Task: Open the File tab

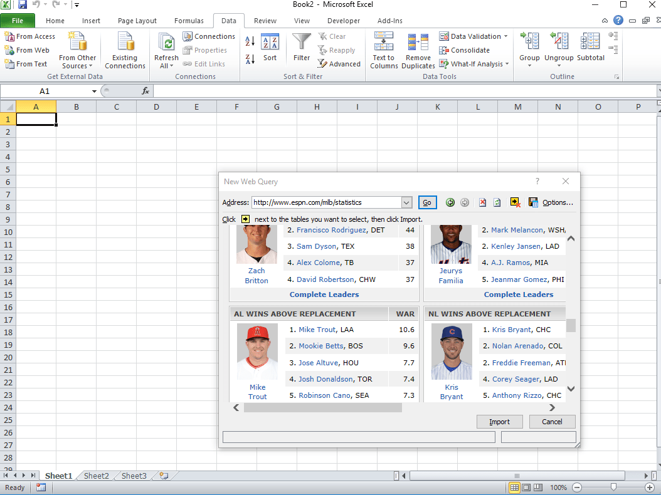Action: [x=18, y=21]
